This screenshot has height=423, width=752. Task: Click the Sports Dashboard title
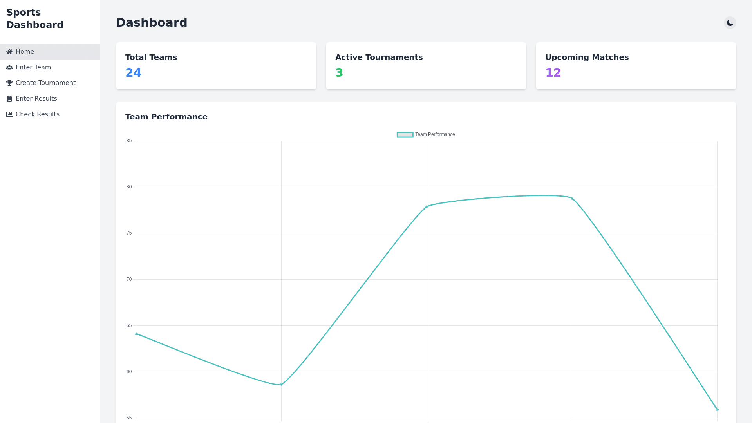tap(34, 19)
